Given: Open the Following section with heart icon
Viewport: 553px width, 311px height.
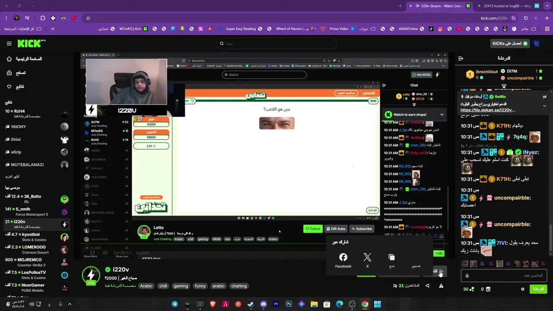Looking at the screenshot, I should pos(16,87).
